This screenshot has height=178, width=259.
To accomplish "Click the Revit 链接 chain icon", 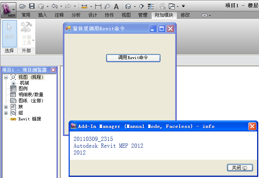I will (x=13, y=119).
